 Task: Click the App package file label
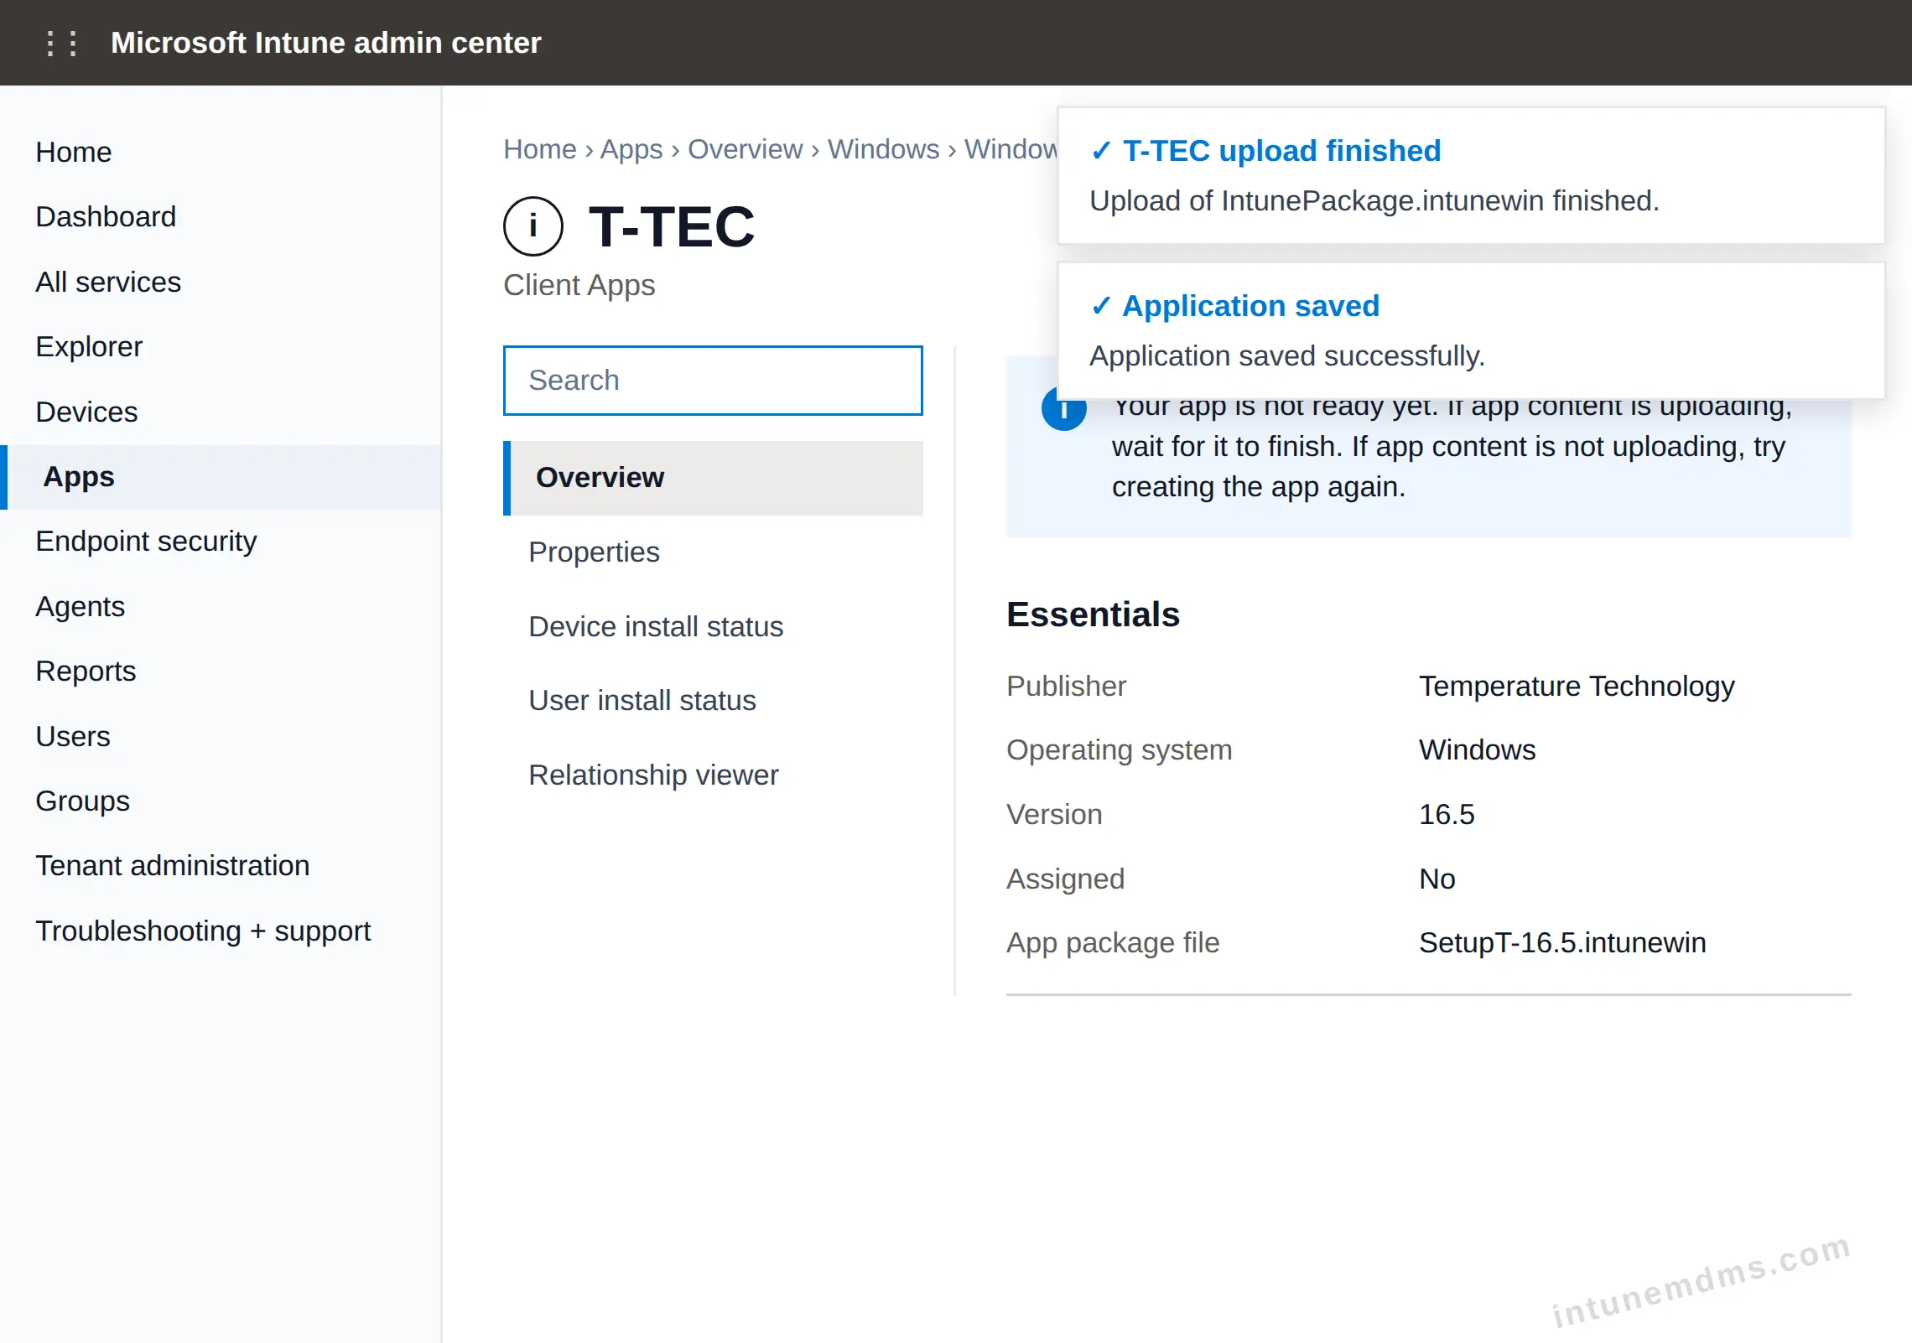[1113, 943]
